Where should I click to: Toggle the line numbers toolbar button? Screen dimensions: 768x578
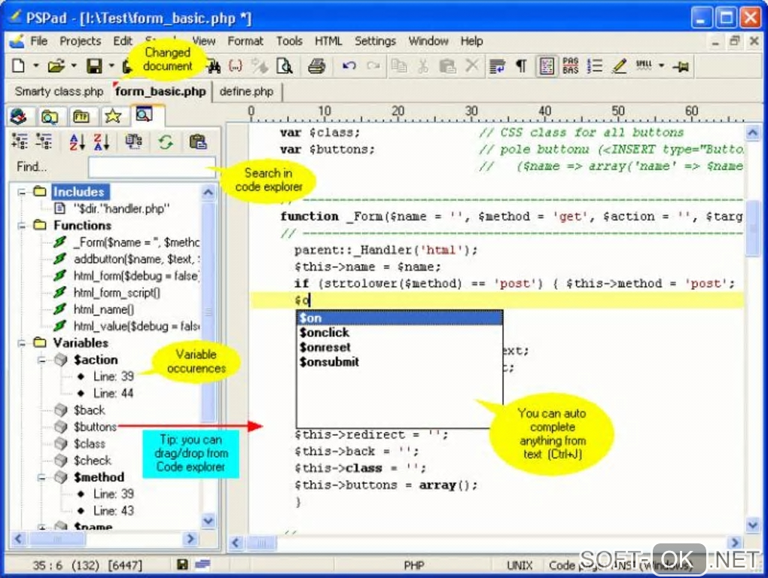(595, 65)
